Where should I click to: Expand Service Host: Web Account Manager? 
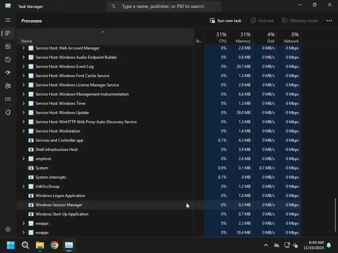click(23, 48)
